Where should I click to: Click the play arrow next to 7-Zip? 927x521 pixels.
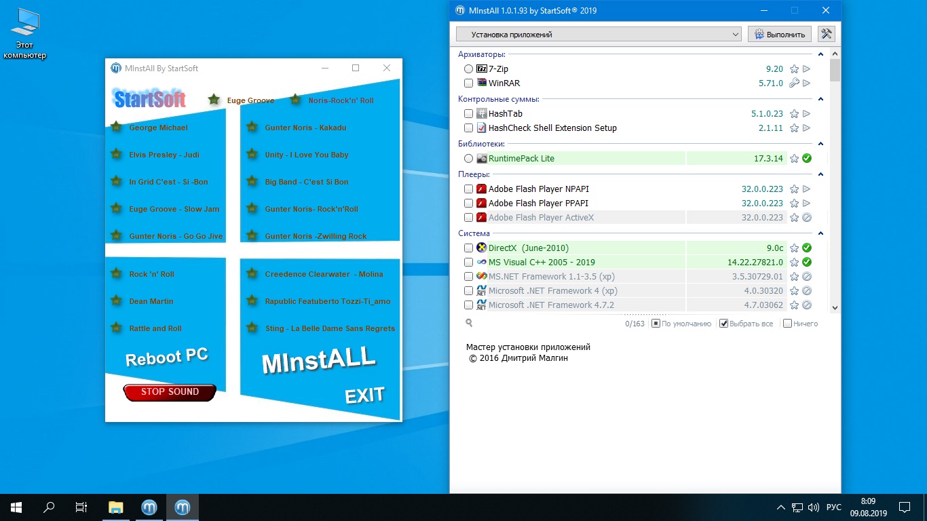807,69
